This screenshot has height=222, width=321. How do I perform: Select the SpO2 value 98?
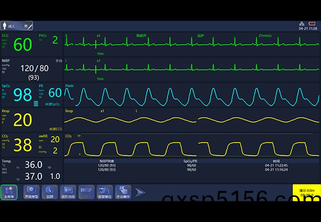click(23, 95)
